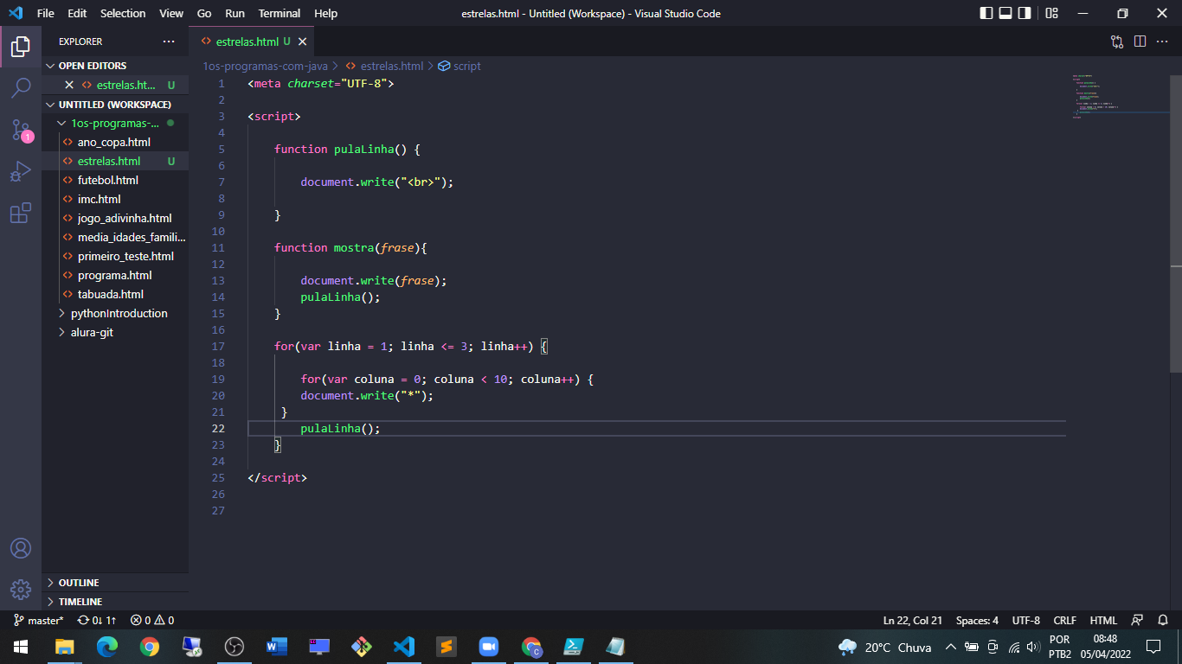Viewport: 1182px width, 664px height.
Task: Click 1os-programas-com-java breadcrumb
Action: point(265,66)
